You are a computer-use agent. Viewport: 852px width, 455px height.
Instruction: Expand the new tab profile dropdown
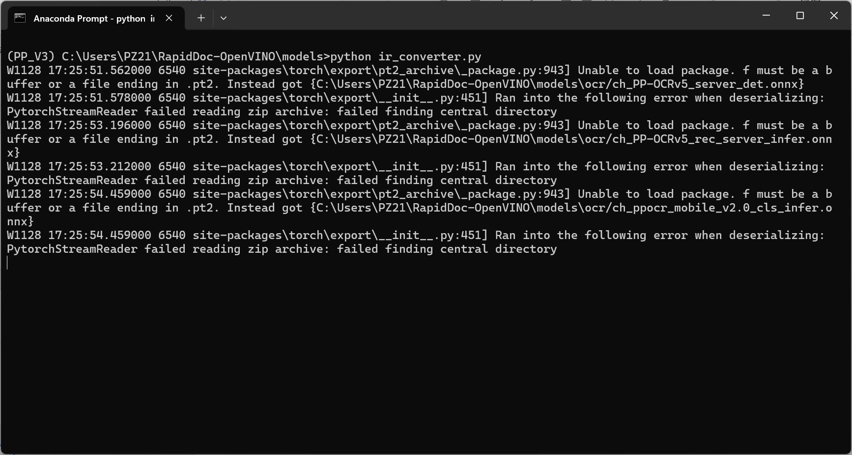(224, 18)
